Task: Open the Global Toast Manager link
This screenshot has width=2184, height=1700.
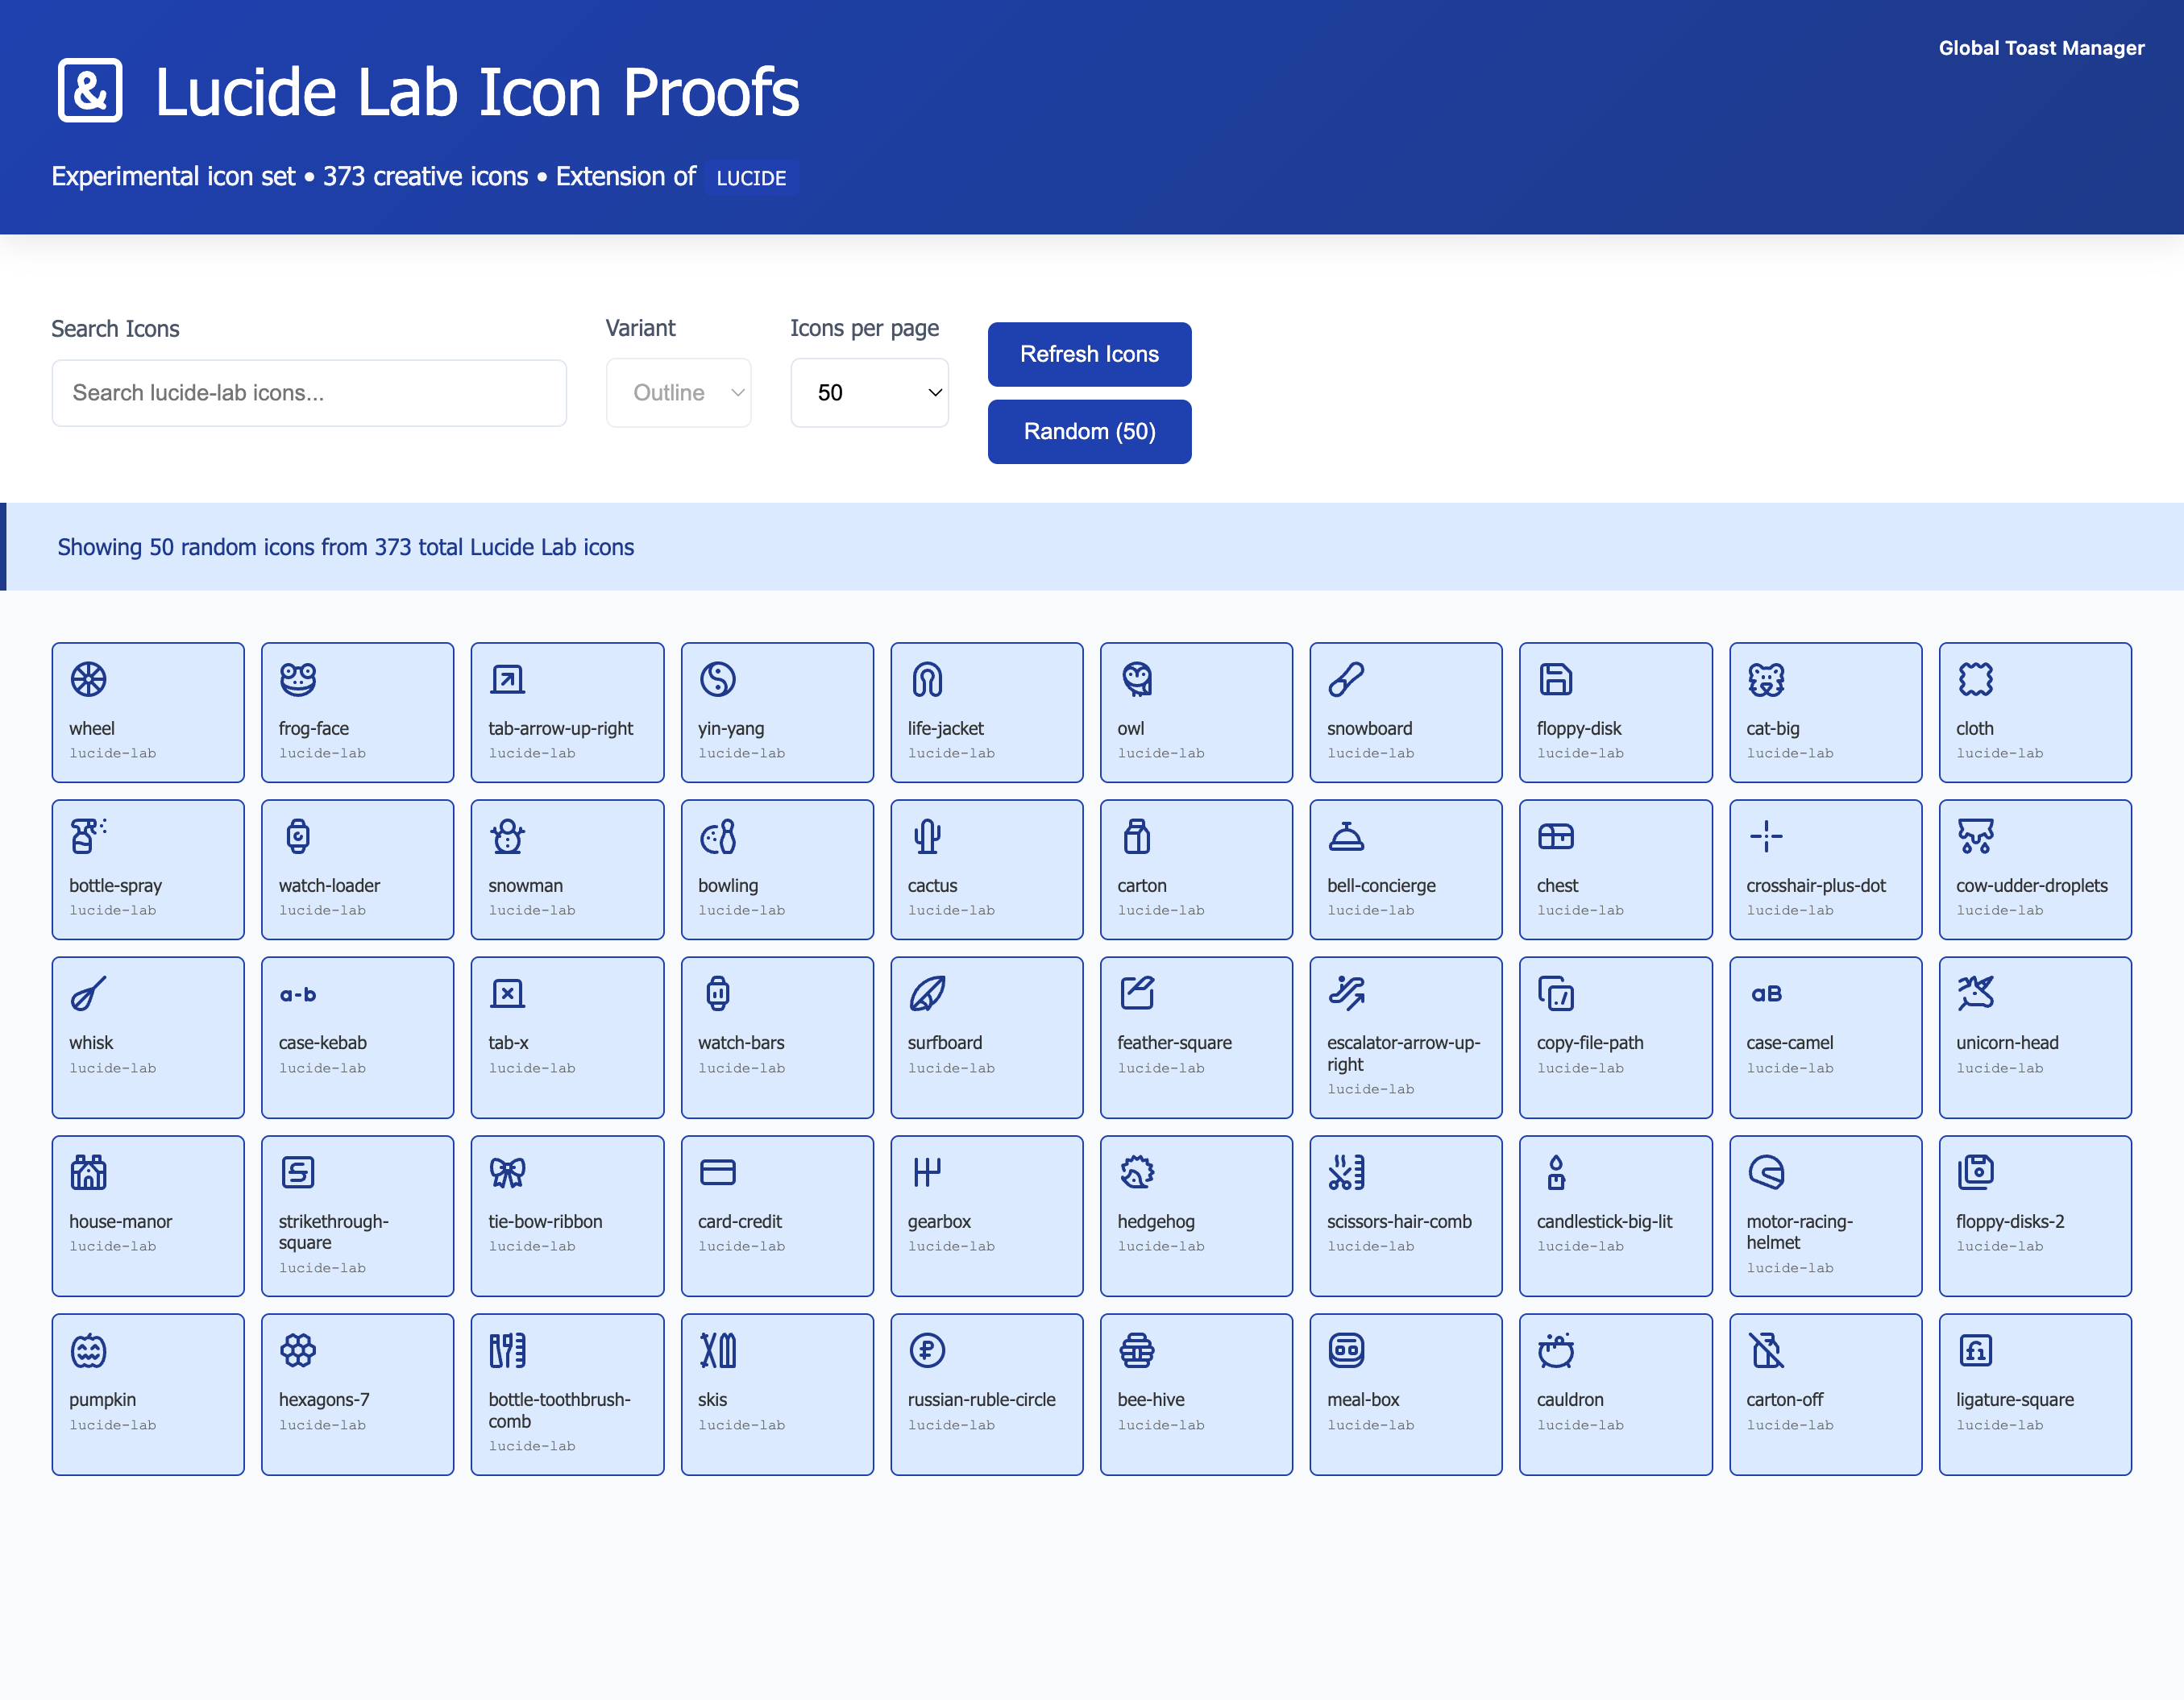Action: 2041,48
